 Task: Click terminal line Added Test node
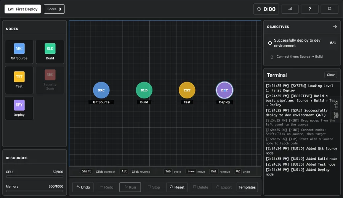tap(300, 164)
